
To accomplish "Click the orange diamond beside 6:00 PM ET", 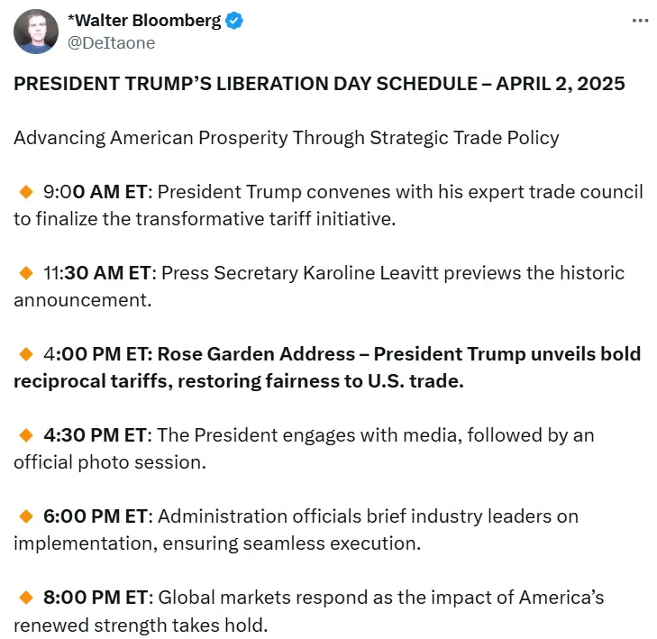I will point(25,516).
